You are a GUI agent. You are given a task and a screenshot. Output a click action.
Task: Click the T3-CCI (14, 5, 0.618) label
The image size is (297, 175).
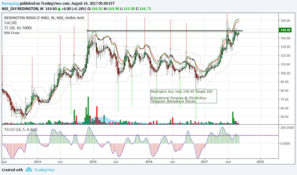tap(21, 129)
